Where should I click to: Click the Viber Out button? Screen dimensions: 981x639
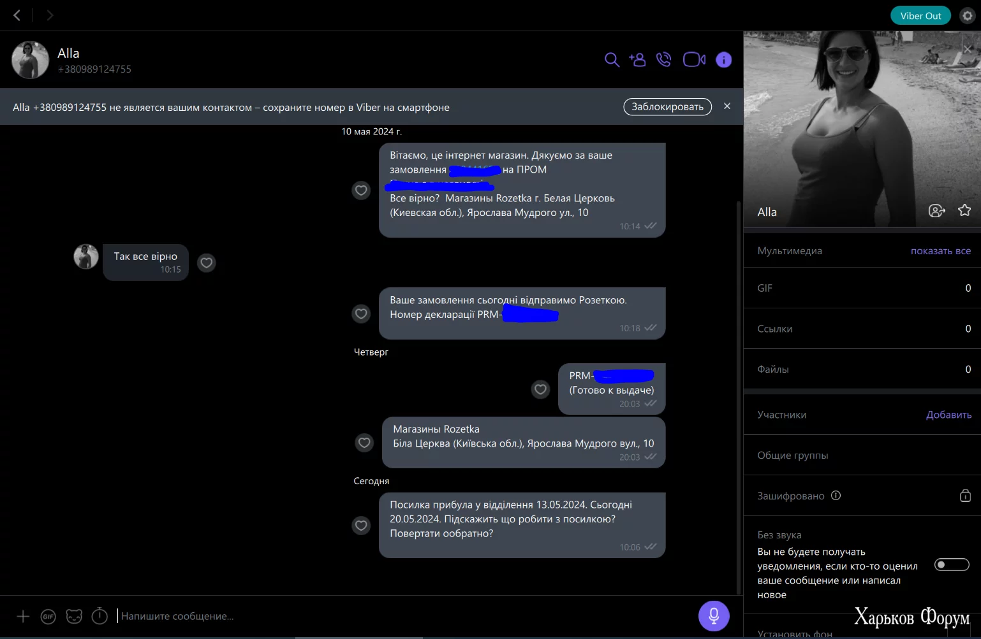[x=920, y=16]
